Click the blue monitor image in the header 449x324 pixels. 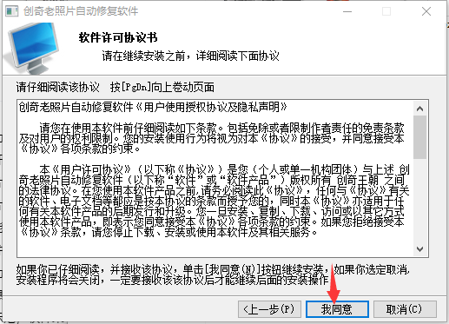click(31, 48)
